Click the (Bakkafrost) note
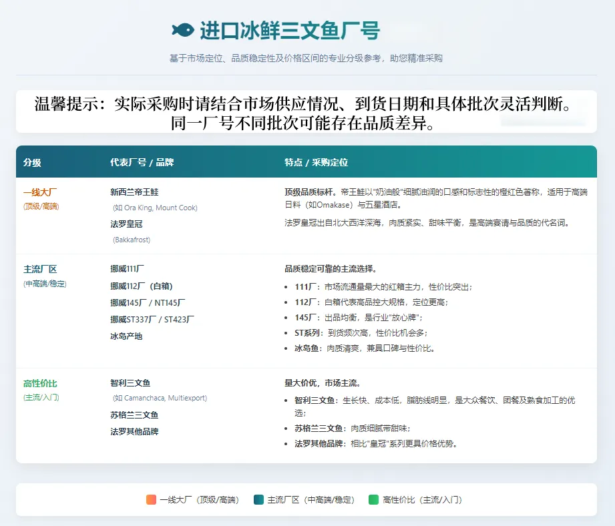 pyautogui.click(x=132, y=240)
